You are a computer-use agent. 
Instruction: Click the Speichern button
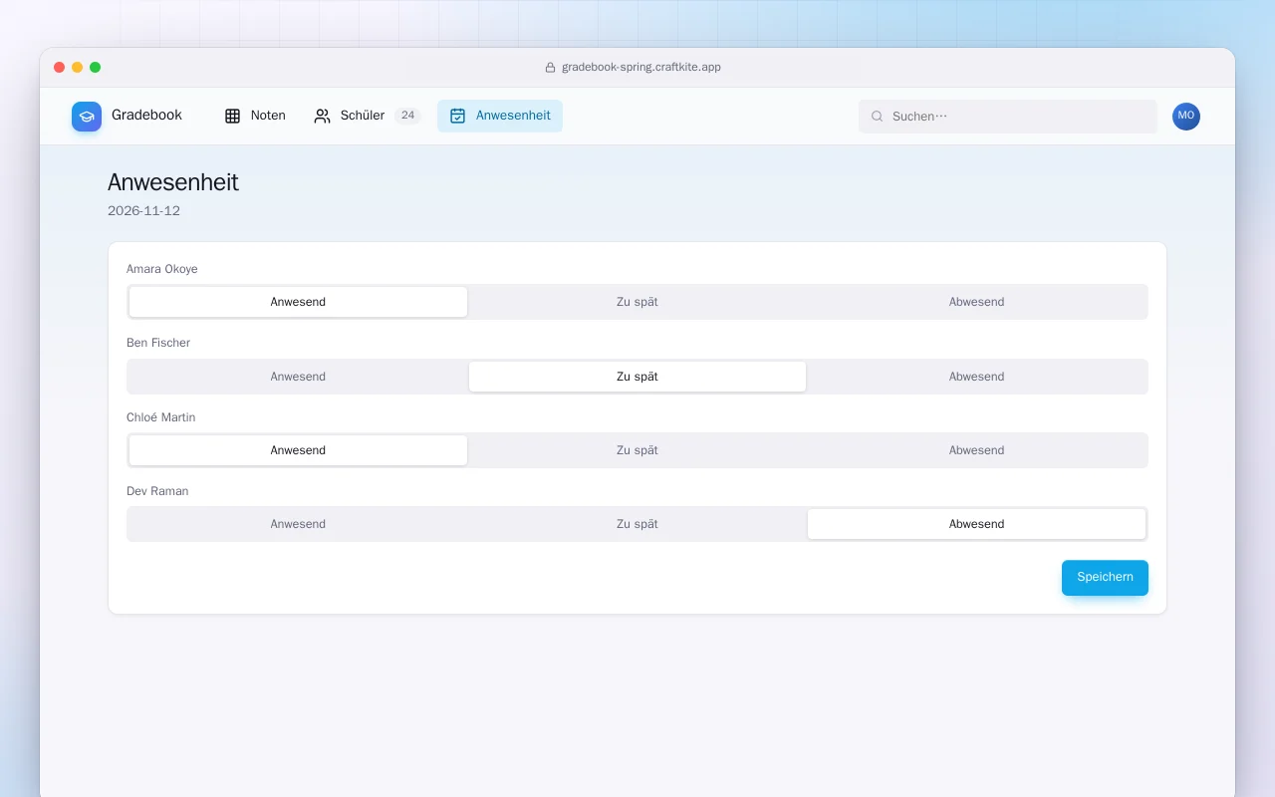point(1105,578)
